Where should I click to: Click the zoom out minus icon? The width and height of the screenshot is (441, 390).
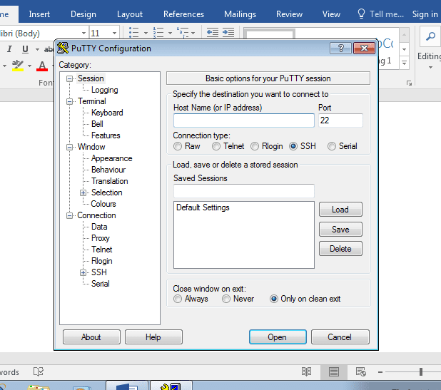[x=380, y=372]
